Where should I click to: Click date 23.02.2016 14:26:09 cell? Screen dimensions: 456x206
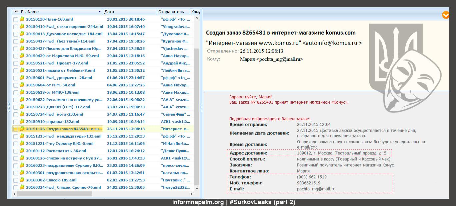pyautogui.click(x=126, y=165)
